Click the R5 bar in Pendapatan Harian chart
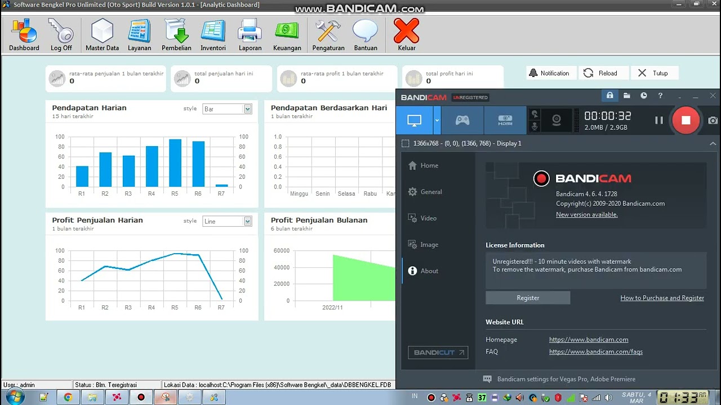Screen dimensions: 721x405 [x=175, y=163]
